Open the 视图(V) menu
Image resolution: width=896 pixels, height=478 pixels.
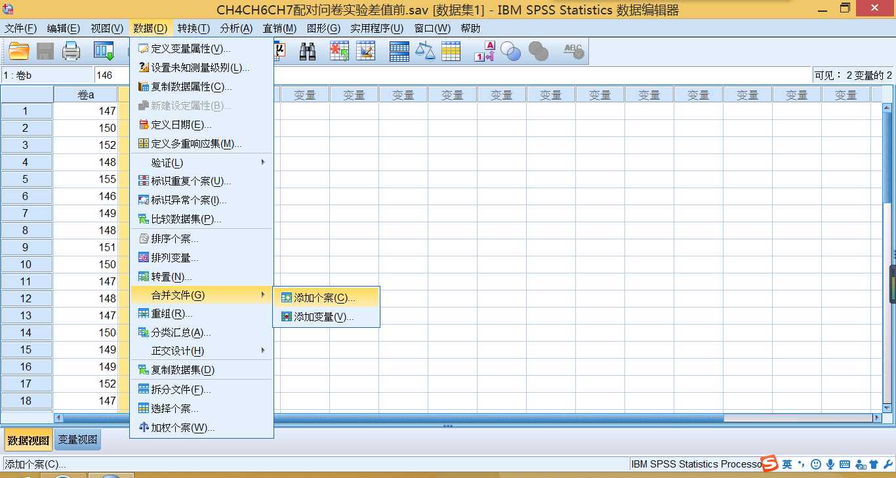(x=107, y=28)
